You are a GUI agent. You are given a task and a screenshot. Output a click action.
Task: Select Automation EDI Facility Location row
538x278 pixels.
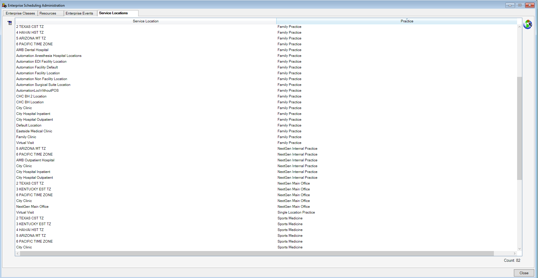click(x=266, y=62)
